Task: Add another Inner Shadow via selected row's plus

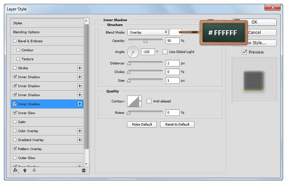Action: point(80,104)
